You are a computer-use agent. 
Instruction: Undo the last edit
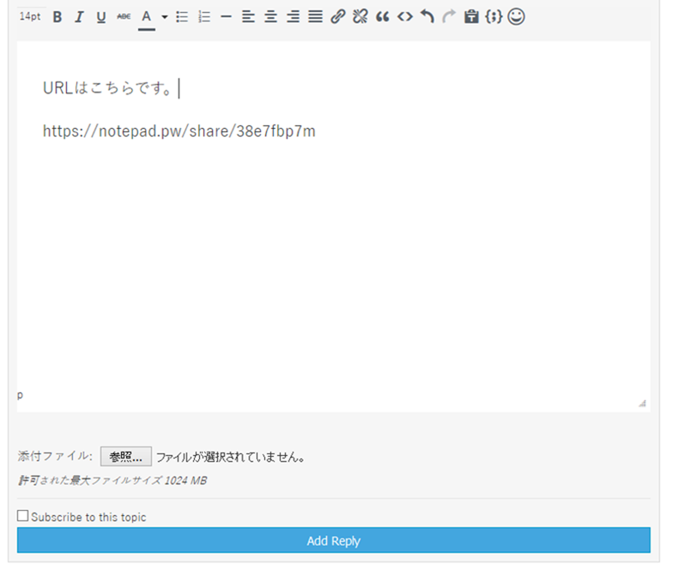click(427, 17)
